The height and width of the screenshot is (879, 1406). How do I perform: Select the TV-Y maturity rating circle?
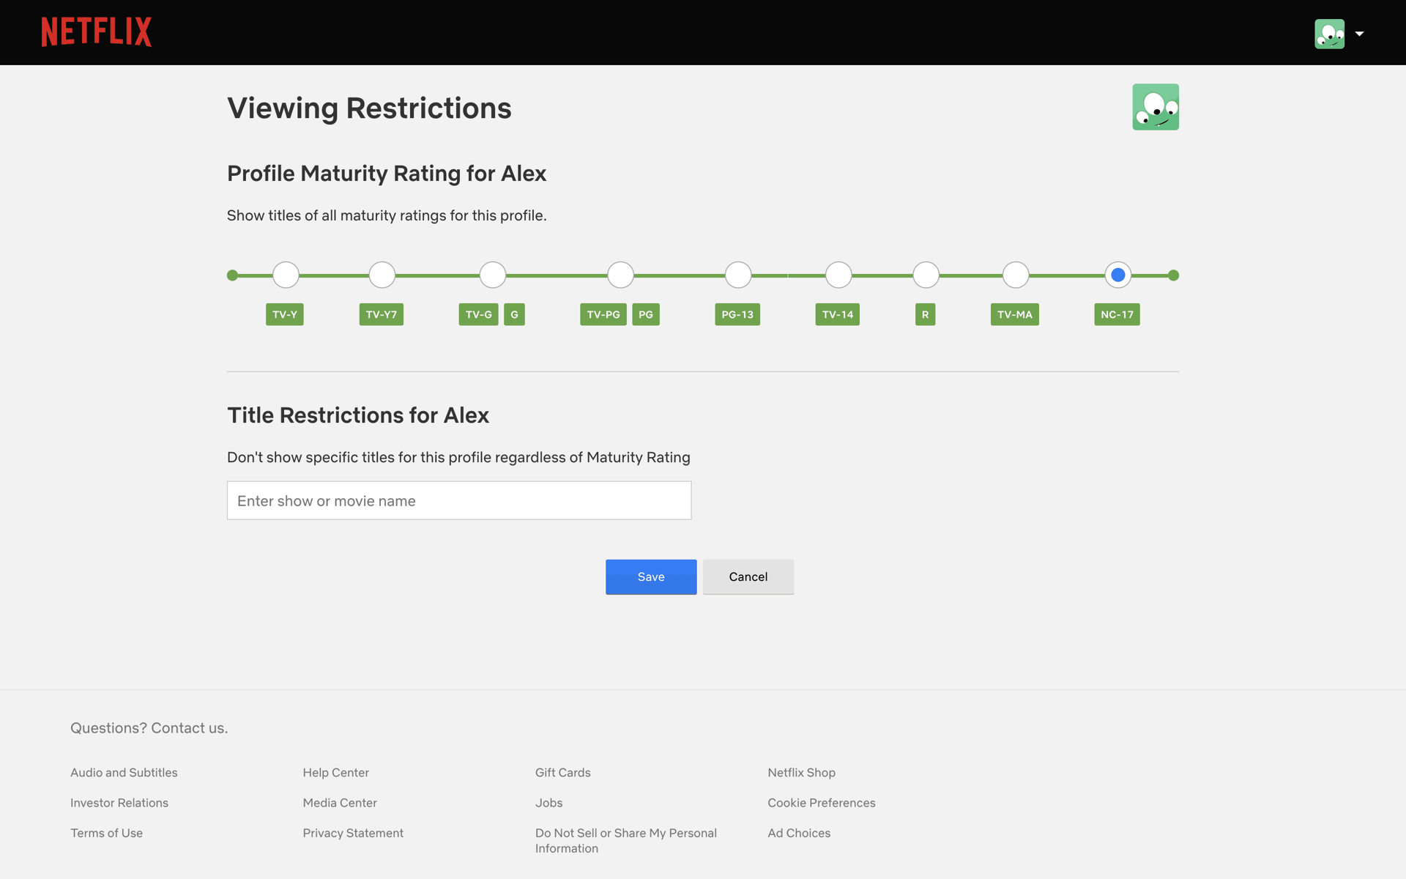286,275
